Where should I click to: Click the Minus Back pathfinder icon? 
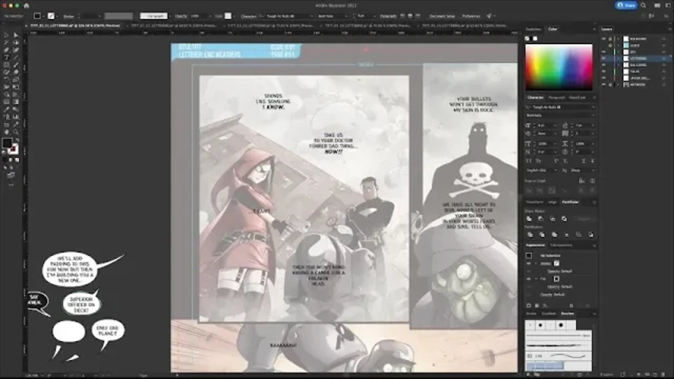click(591, 235)
